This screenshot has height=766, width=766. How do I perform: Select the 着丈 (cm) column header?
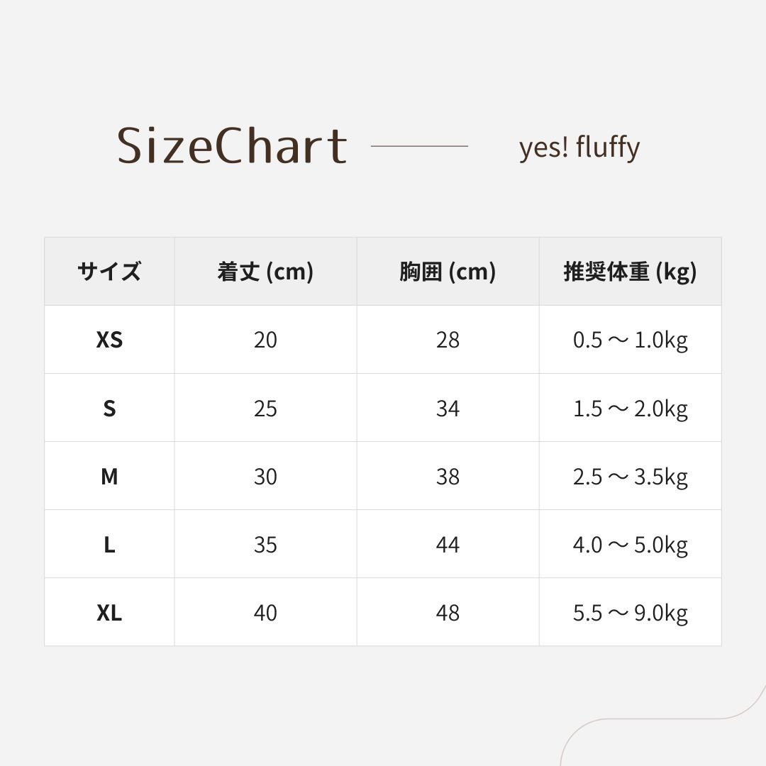265,272
